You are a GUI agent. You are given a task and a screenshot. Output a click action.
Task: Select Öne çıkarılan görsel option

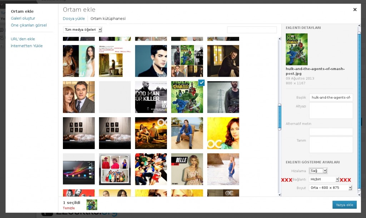[29, 25]
